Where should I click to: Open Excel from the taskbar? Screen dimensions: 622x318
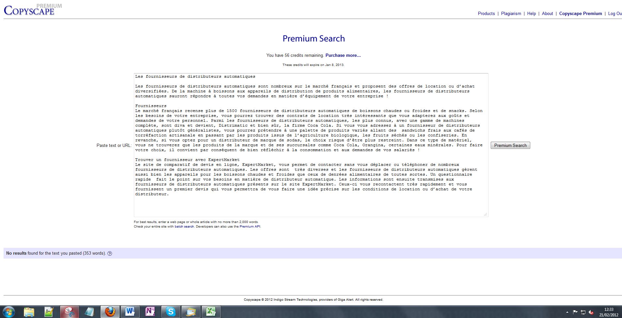(211, 312)
